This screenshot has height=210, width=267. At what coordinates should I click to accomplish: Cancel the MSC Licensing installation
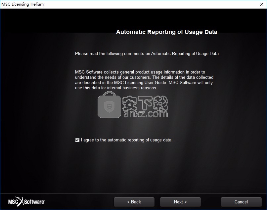(241, 202)
